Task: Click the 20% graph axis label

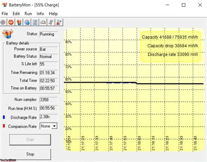Action: click(x=69, y=129)
